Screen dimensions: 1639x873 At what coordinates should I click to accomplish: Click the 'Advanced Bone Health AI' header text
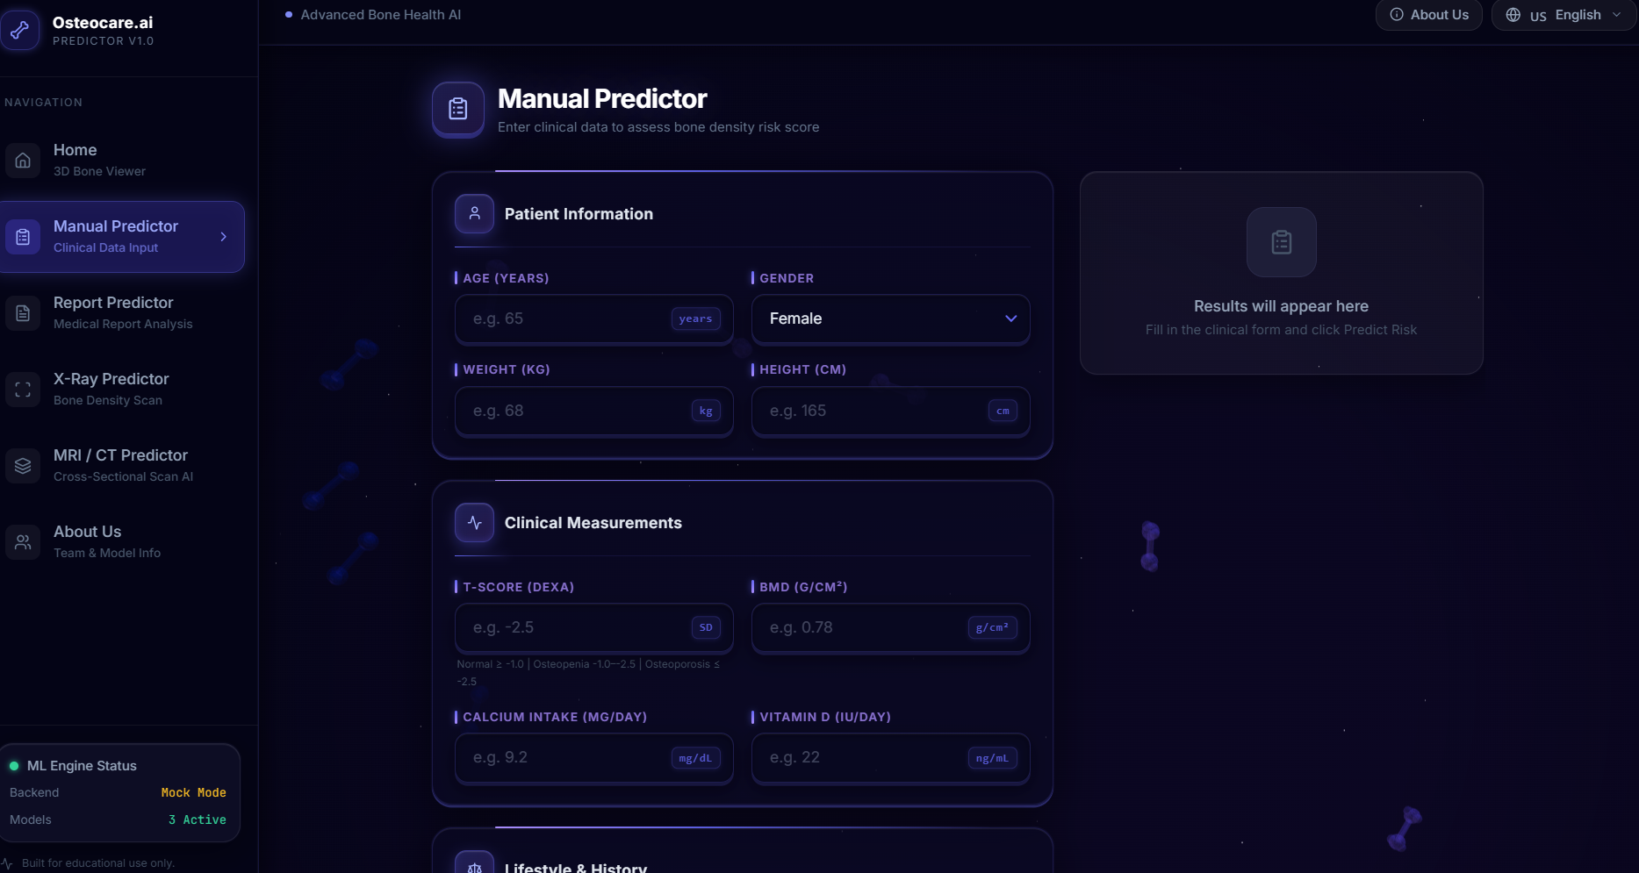pyautogui.click(x=380, y=15)
